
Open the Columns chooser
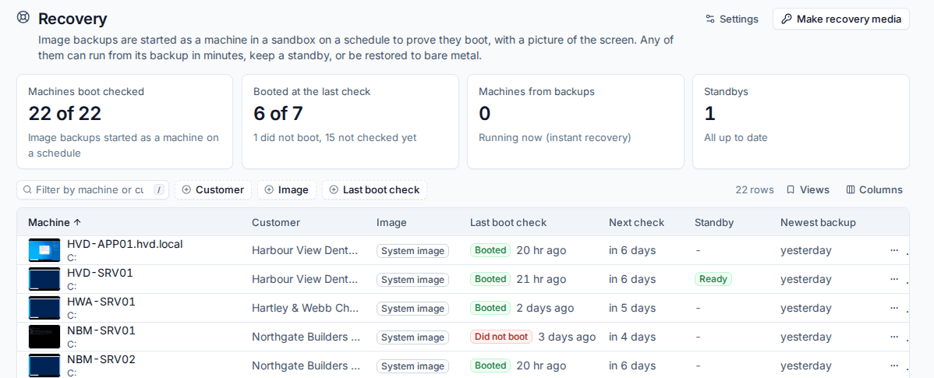(875, 190)
